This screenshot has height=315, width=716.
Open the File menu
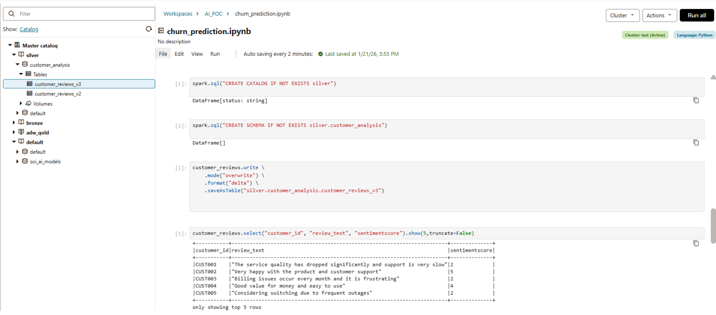click(x=163, y=54)
